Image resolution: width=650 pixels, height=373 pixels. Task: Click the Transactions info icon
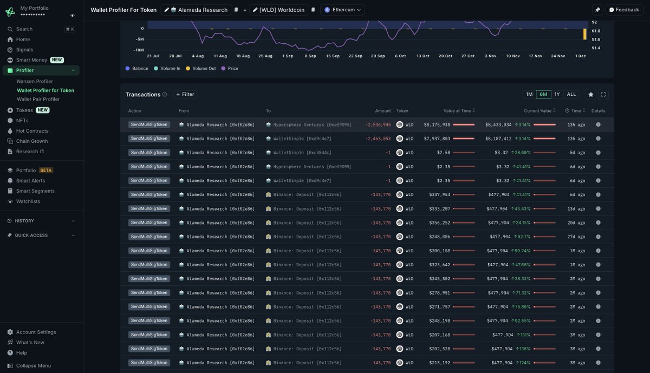point(165,94)
